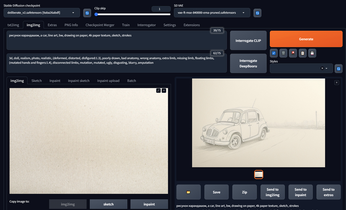Click the edit pencil icon on input image
This screenshot has height=210, width=346.
coord(158,90)
